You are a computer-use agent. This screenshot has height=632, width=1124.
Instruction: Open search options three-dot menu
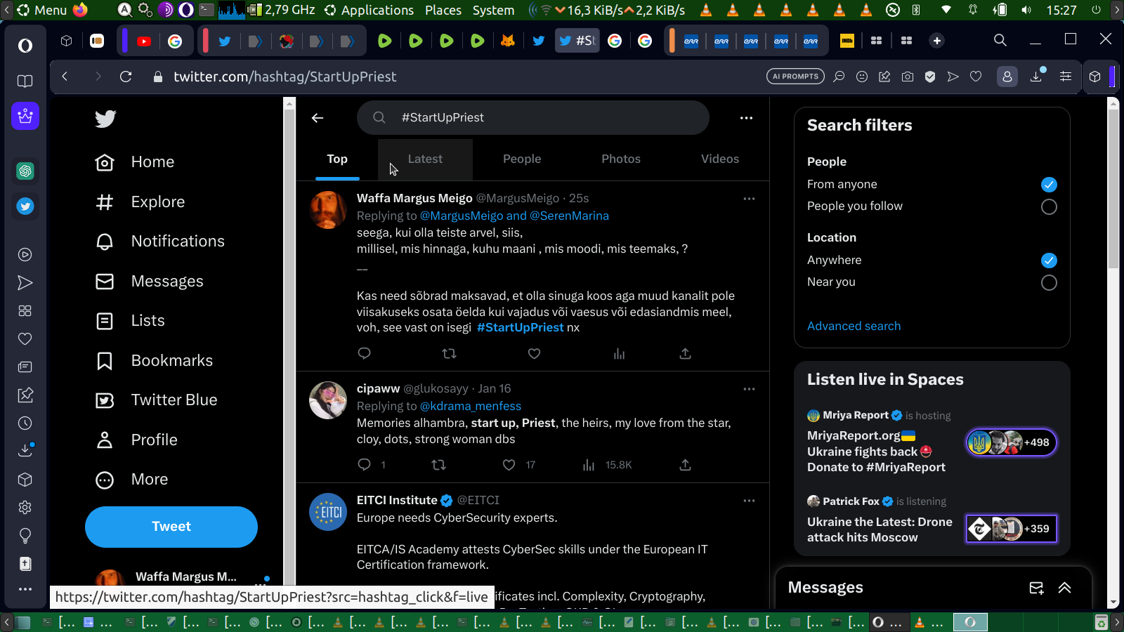pyautogui.click(x=746, y=118)
